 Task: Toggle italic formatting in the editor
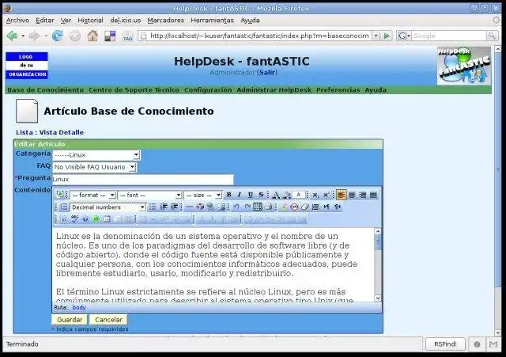pos(240,195)
